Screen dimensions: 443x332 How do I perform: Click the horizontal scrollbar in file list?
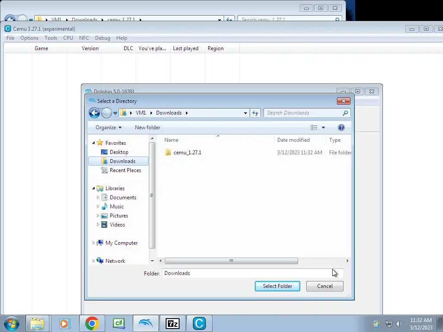(231, 261)
